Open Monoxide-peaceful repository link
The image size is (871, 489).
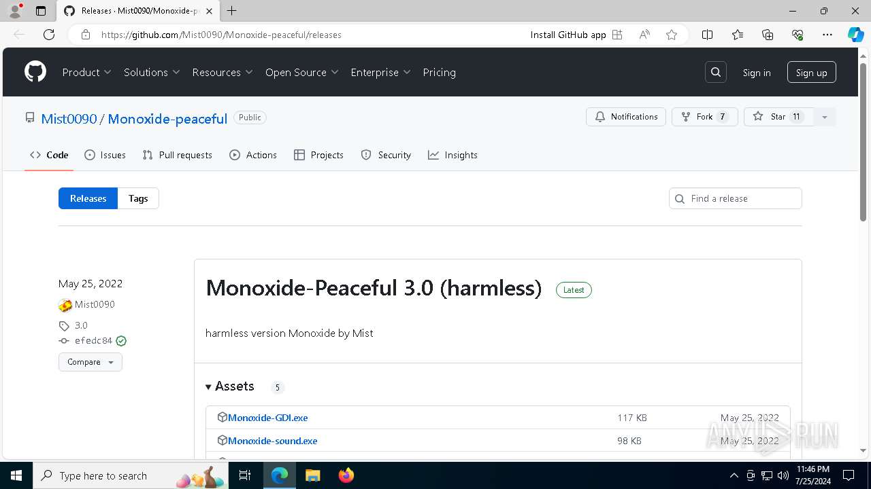coord(167,119)
